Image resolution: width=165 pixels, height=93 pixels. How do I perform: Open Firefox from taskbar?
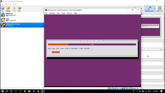tap(34, 91)
